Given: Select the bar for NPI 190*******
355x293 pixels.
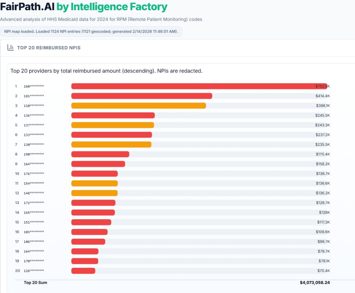Looking at the screenshot, I should point(100,154).
